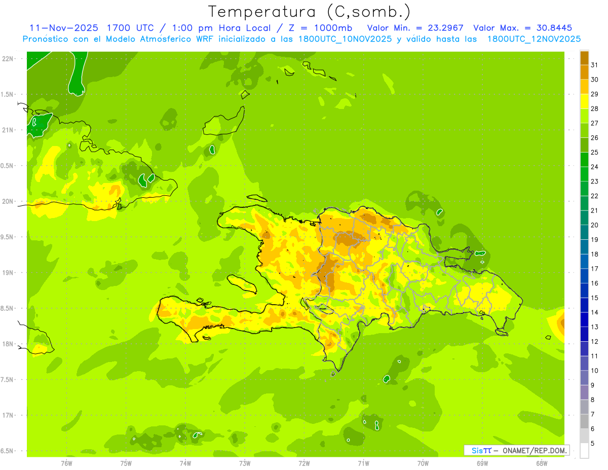
Task: Click the 'Valor Min. = 23.2967' readout
Action: (415, 28)
